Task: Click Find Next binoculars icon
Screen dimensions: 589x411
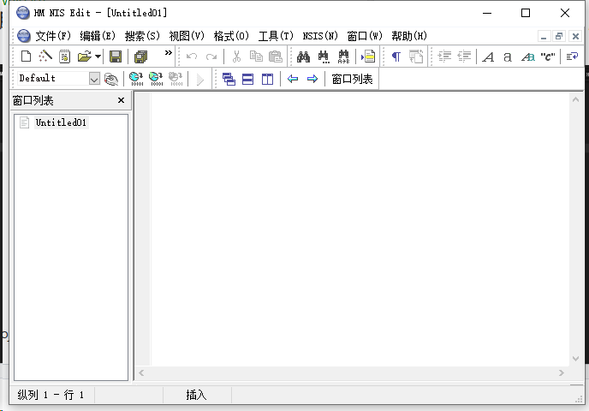Action: pos(324,57)
